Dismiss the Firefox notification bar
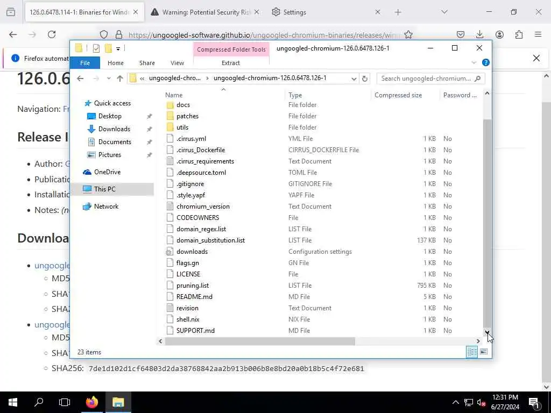This screenshot has width=551, height=413. 536,58
